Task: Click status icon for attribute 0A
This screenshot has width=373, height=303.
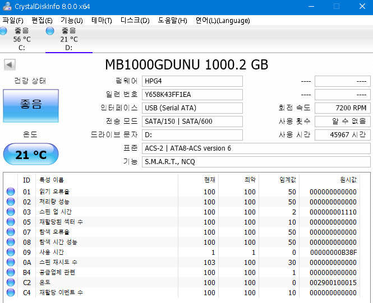Action: tap(11, 262)
